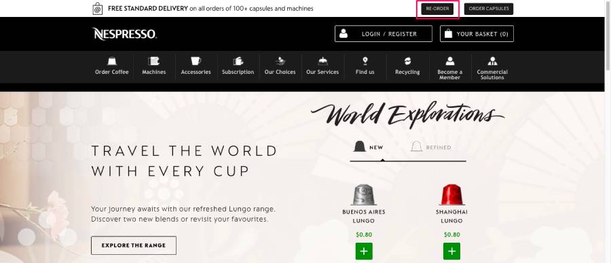Open Our Choices nav icon
This screenshot has height=263, width=611.
coord(280,61)
